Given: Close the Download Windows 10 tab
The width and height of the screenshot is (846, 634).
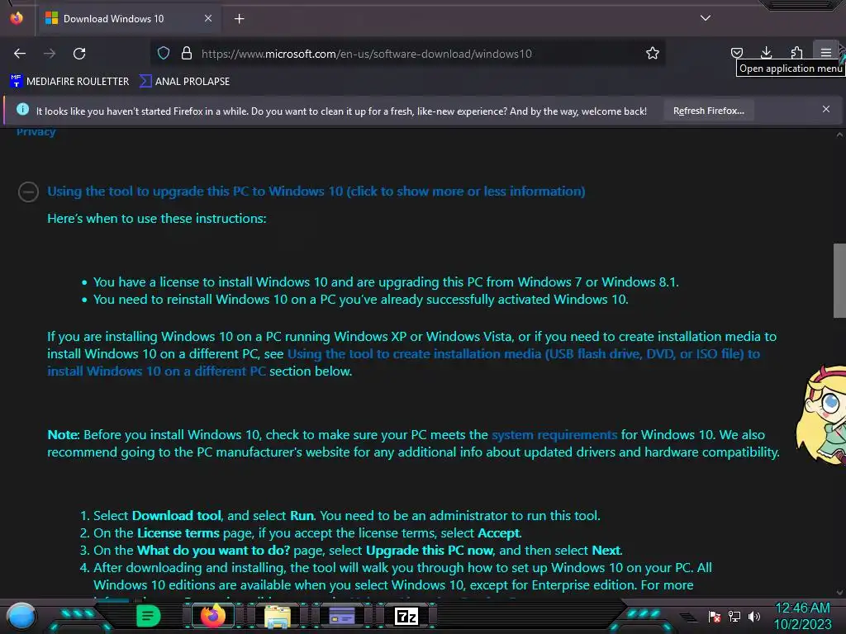Looking at the screenshot, I should (207, 18).
